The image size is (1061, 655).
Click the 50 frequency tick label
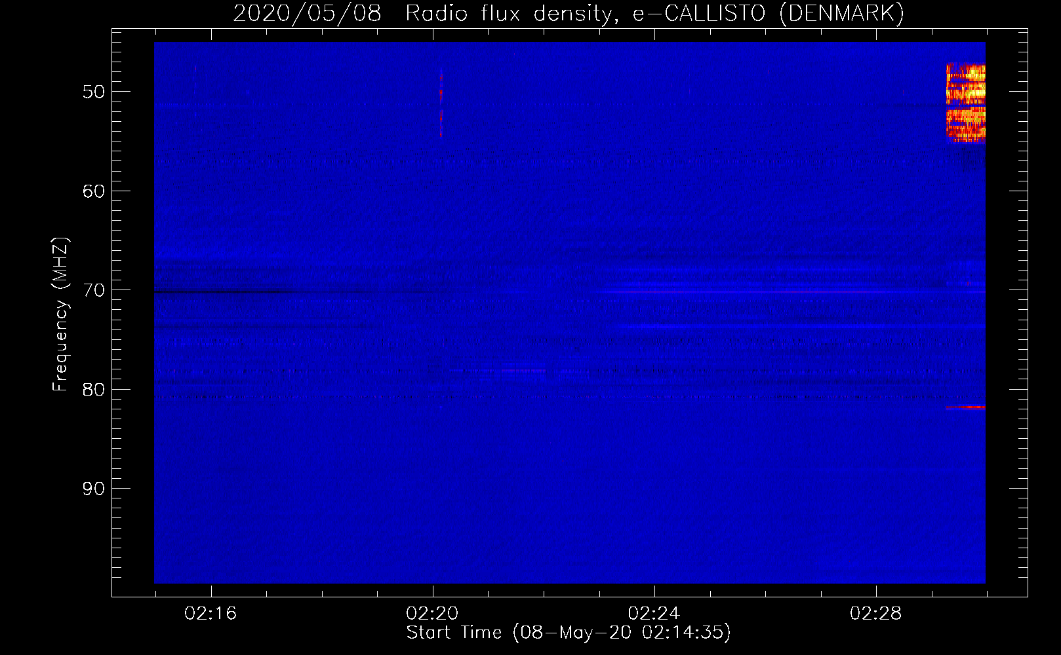[94, 92]
